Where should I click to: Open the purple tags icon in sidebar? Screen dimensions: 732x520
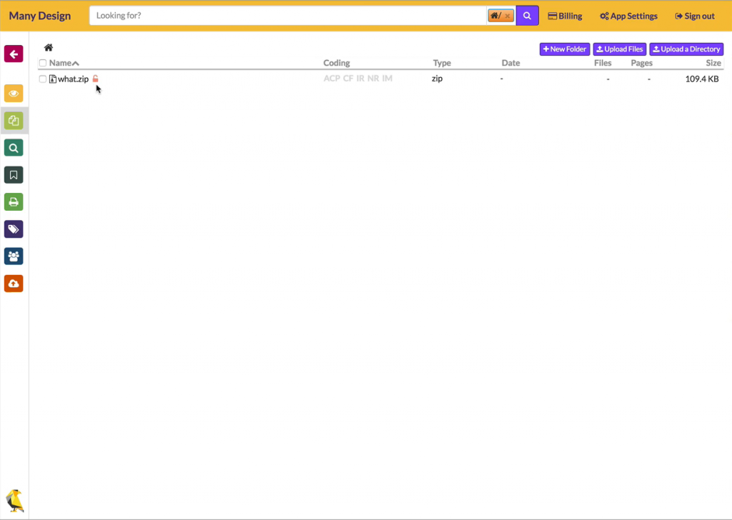pos(14,229)
